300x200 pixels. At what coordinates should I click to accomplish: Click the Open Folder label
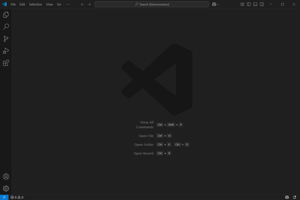point(144,144)
